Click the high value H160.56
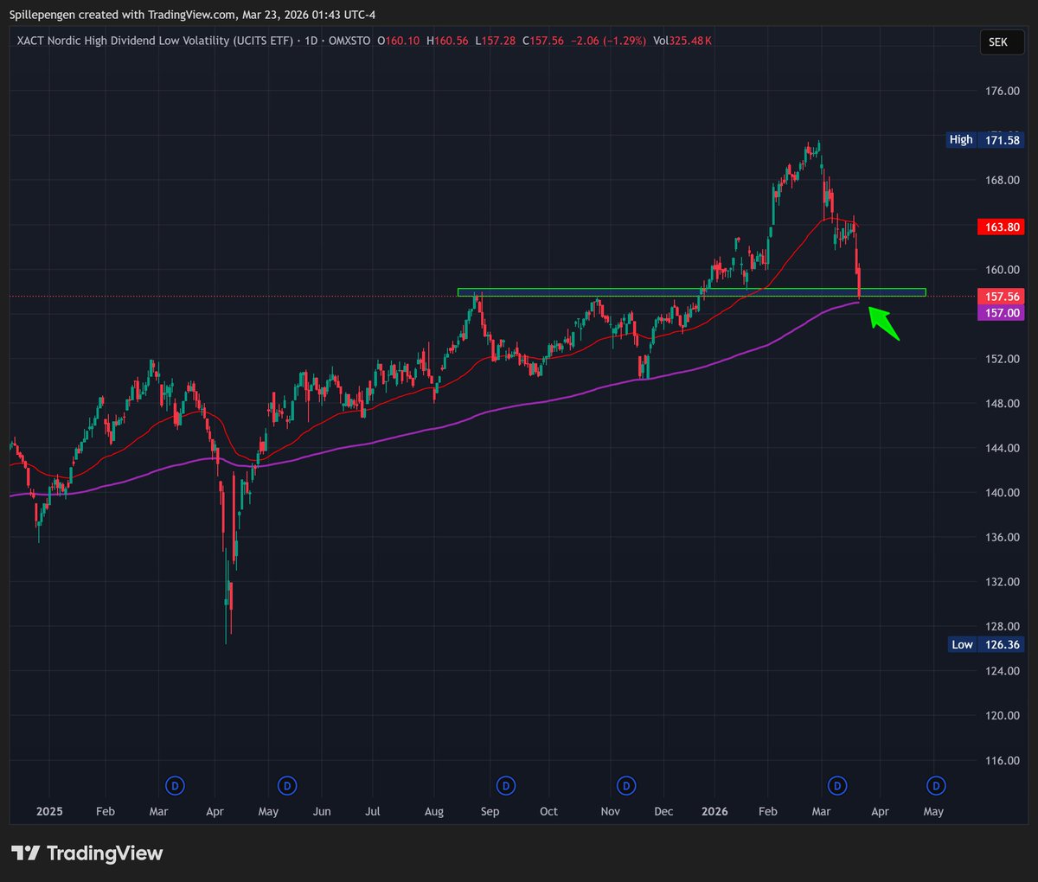The image size is (1038, 882). (x=447, y=41)
